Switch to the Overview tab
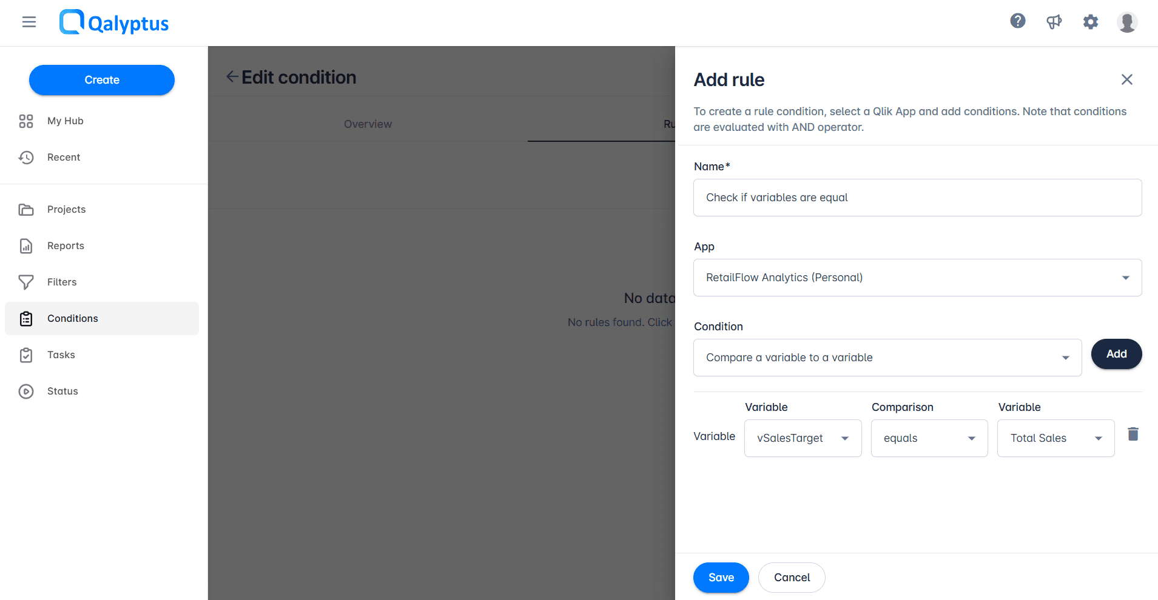 tap(368, 124)
